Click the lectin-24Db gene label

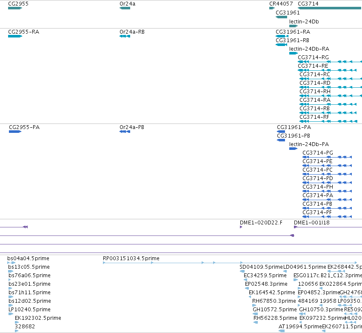pos(304,22)
